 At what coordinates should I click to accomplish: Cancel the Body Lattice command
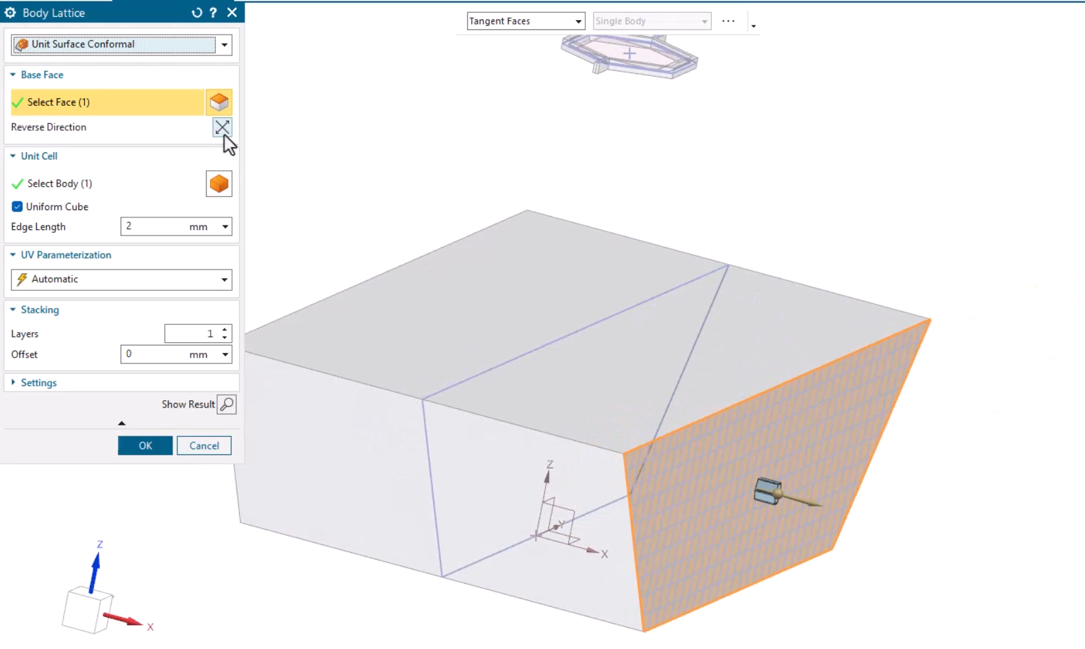[204, 445]
